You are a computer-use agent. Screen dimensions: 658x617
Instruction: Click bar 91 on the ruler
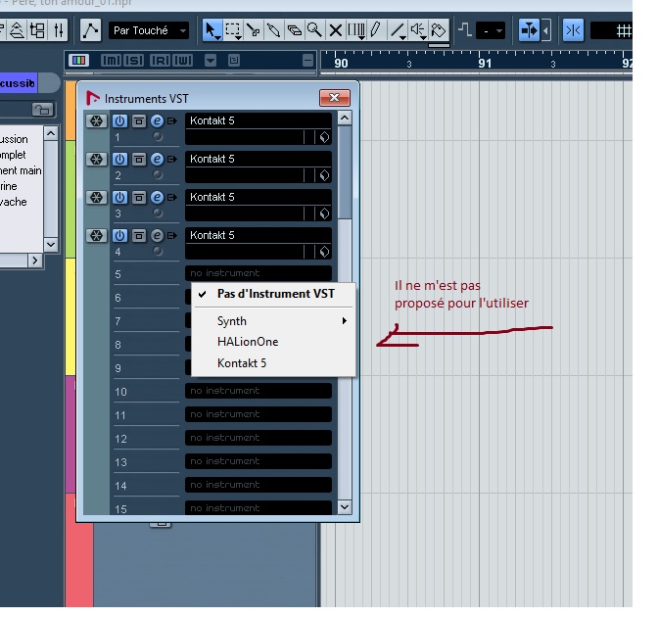click(x=485, y=63)
